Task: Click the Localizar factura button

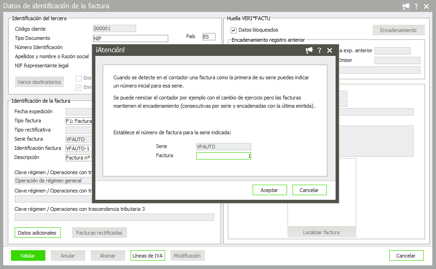Action: [x=321, y=232]
